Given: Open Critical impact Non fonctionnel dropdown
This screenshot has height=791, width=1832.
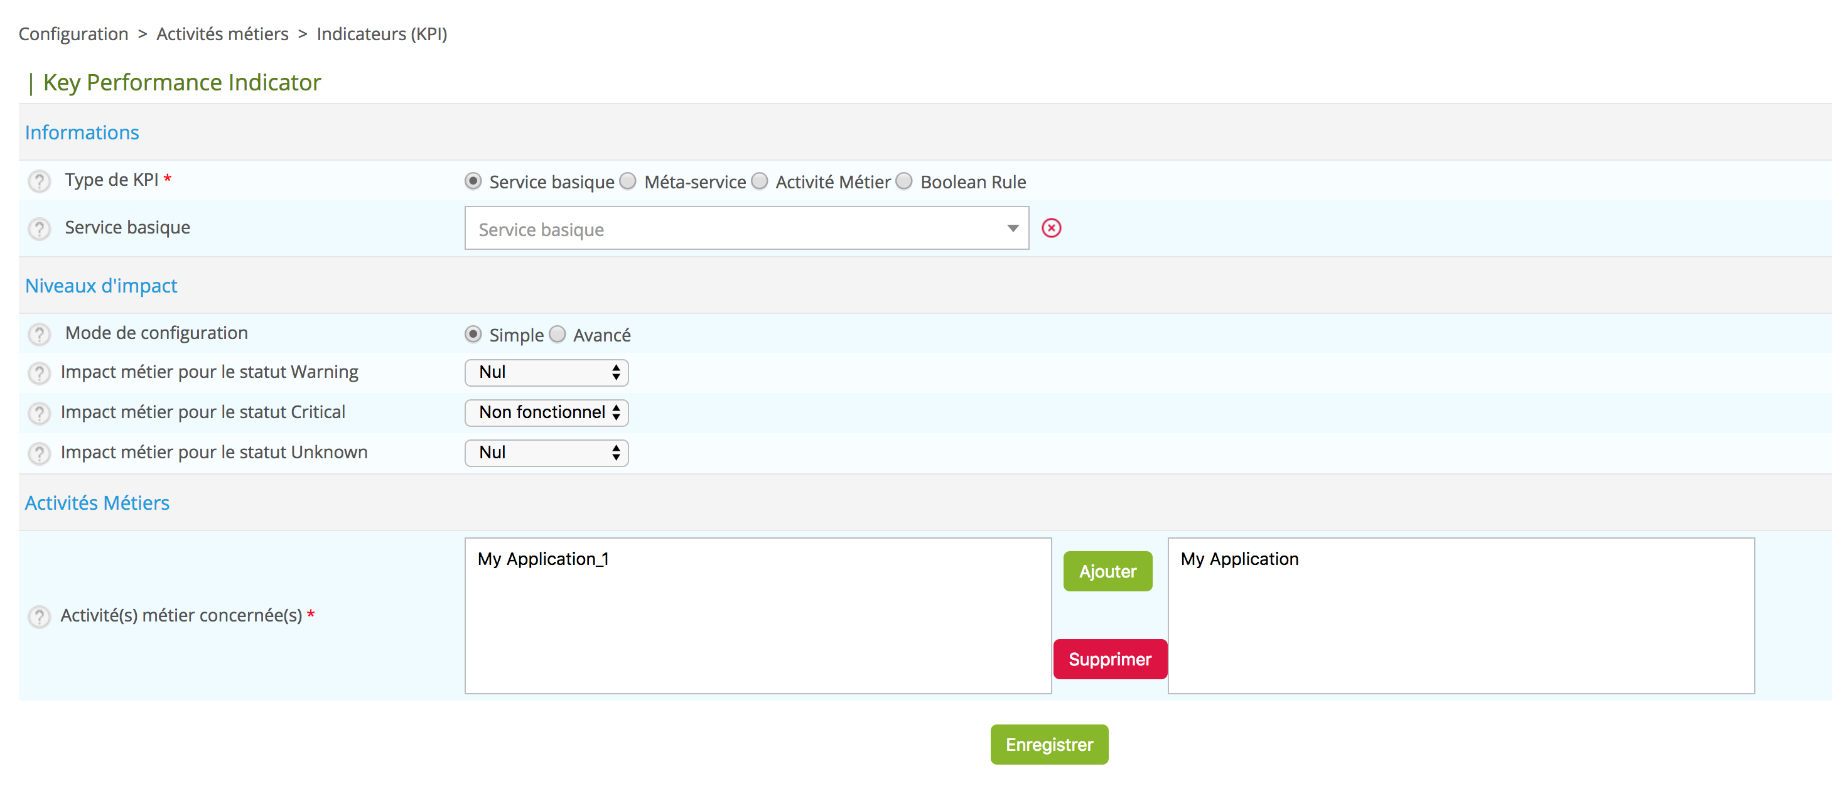Looking at the screenshot, I should pyautogui.click(x=546, y=412).
